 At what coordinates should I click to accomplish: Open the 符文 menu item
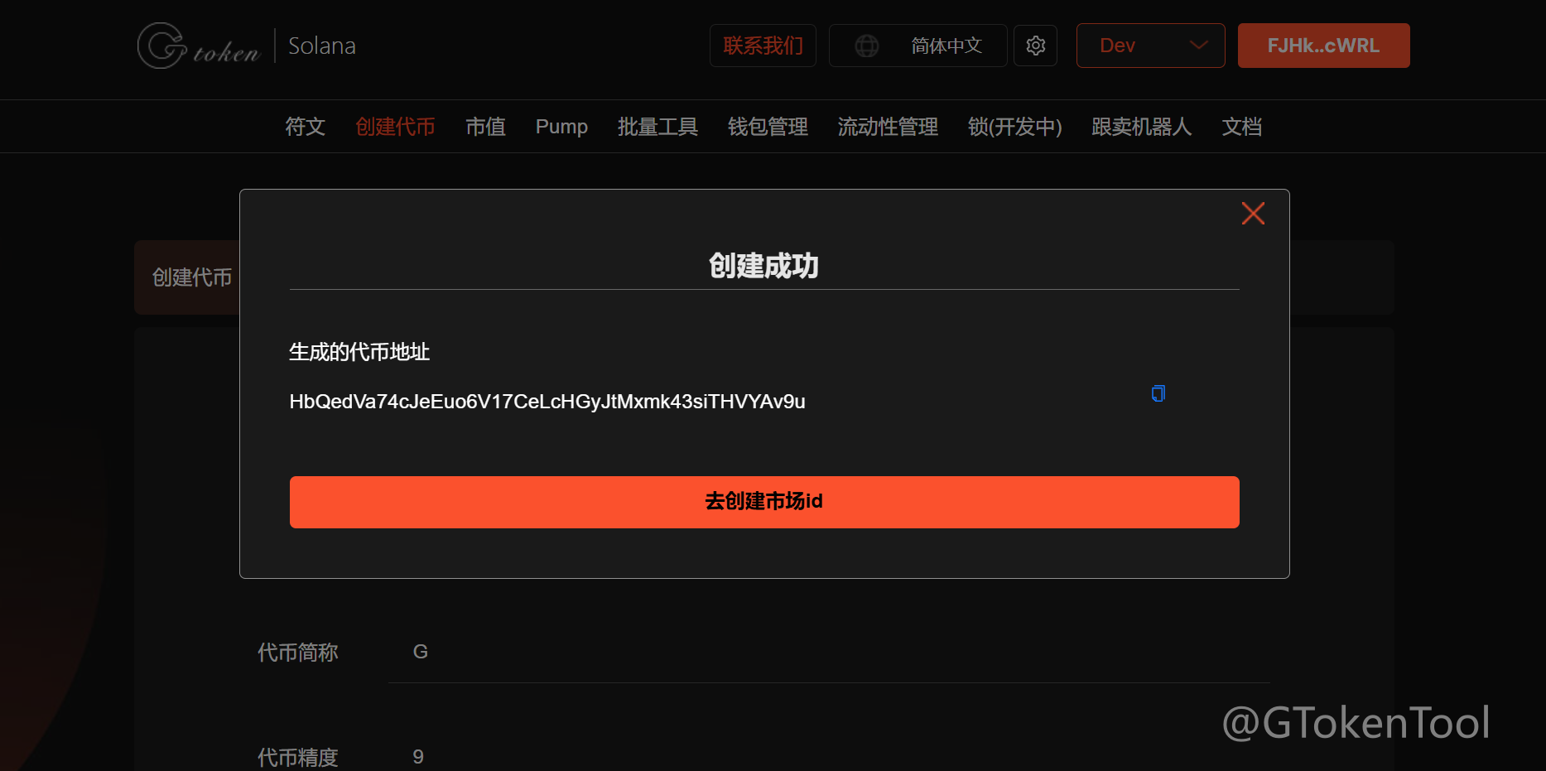point(305,127)
